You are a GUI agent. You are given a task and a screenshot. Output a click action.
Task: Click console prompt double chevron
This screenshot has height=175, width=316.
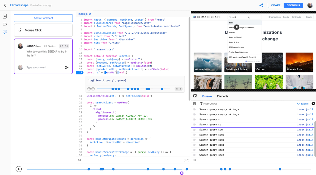[195, 160]
